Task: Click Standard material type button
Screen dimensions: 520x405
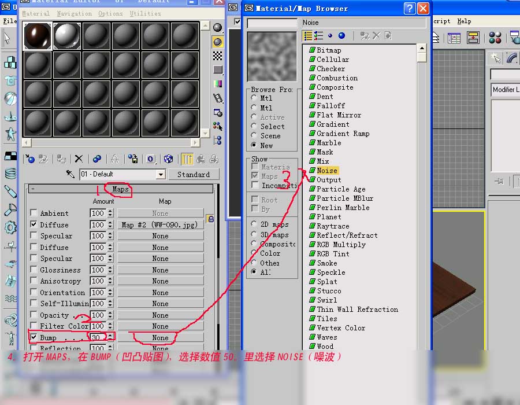Action: tap(194, 174)
